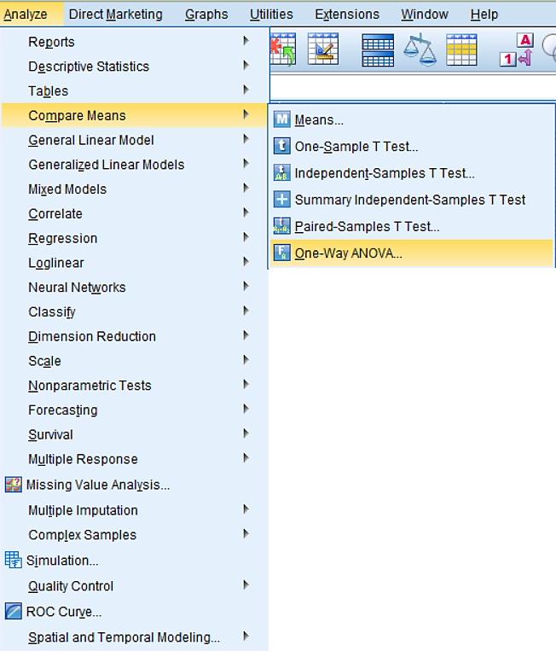Open the Graphs menu
Screen dimensions: 556x651
pos(206,15)
